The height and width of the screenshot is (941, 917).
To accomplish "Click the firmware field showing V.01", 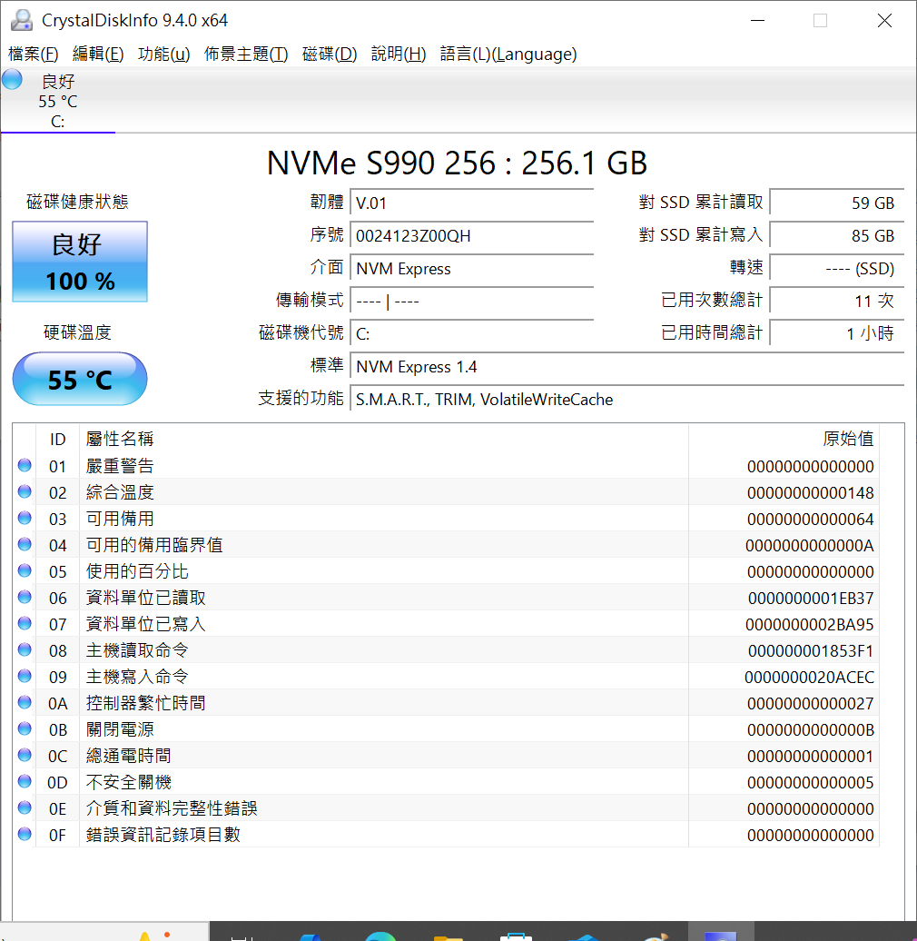I will click(x=472, y=203).
